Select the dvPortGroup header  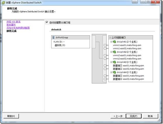[x=71, y=37]
